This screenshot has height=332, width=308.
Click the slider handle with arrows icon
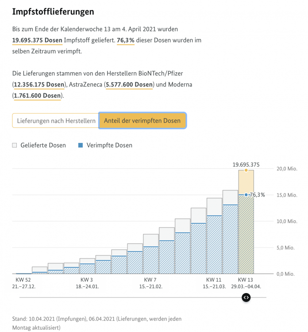pyautogui.click(x=246, y=297)
